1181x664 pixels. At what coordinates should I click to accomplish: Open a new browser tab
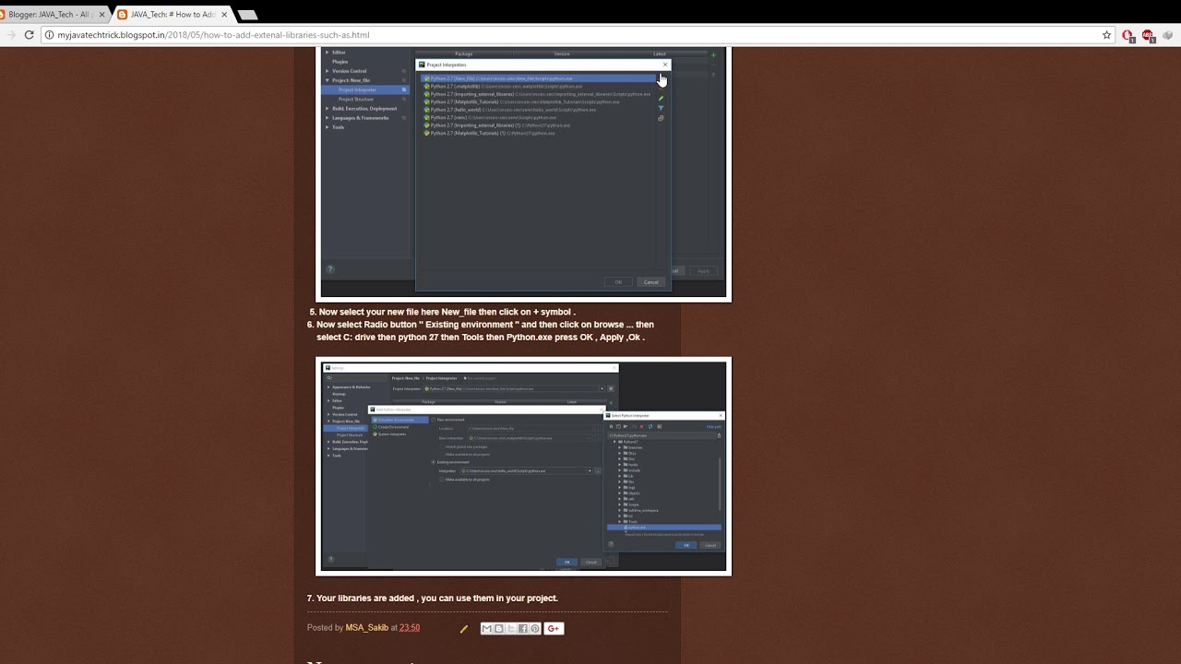tap(247, 15)
